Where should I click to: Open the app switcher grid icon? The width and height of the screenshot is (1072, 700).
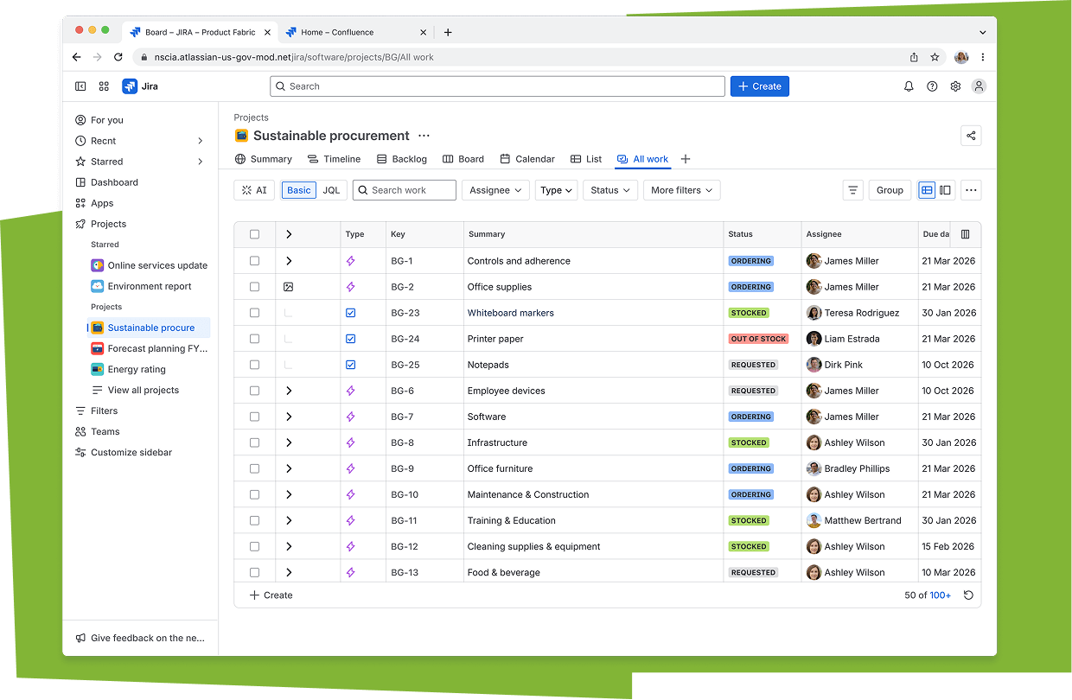pos(104,86)
